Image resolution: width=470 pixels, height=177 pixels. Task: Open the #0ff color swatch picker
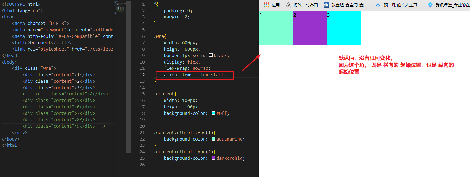[214, 113]
